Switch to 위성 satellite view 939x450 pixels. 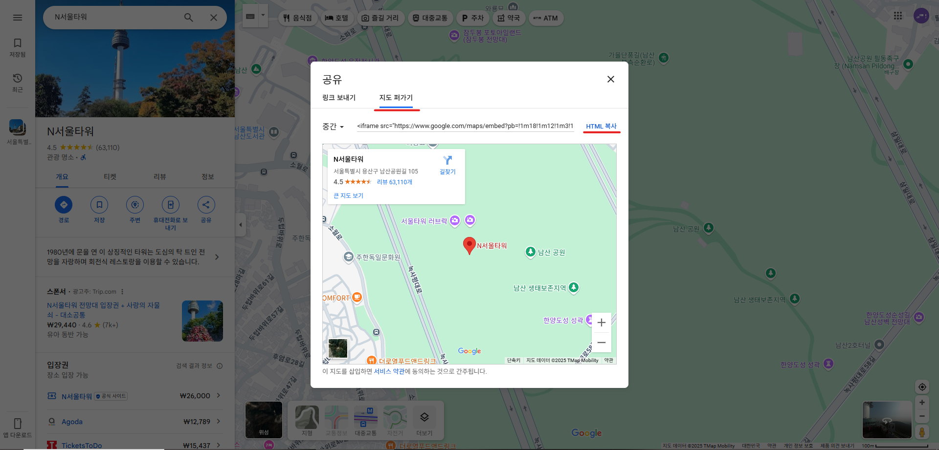point(264,420)
